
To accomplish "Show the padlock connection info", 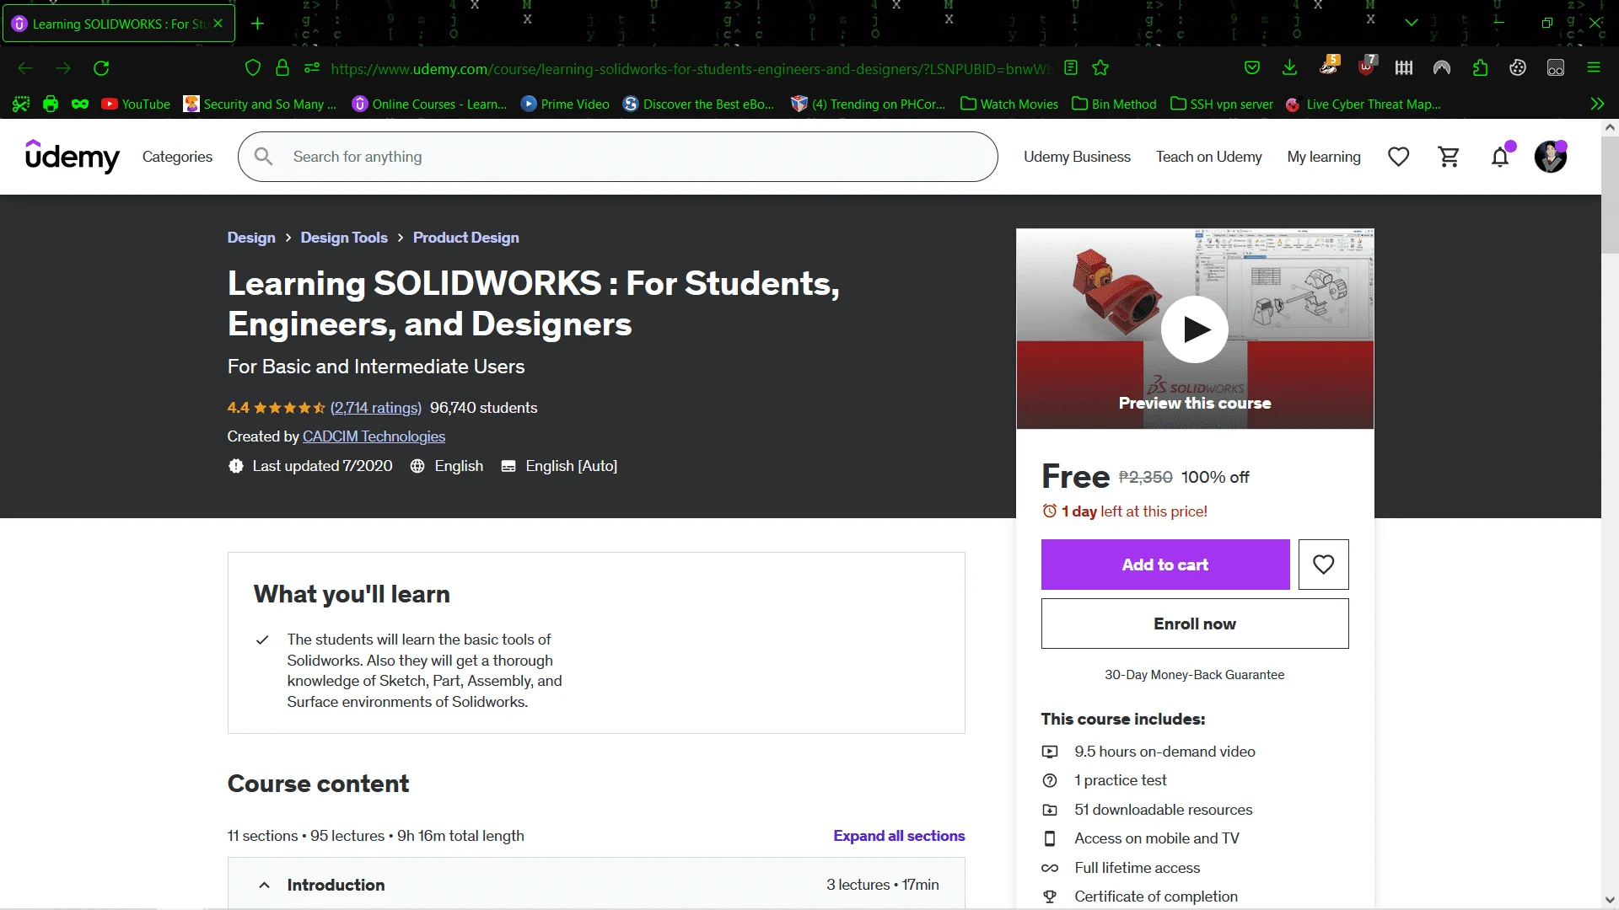I will [282, 68].
